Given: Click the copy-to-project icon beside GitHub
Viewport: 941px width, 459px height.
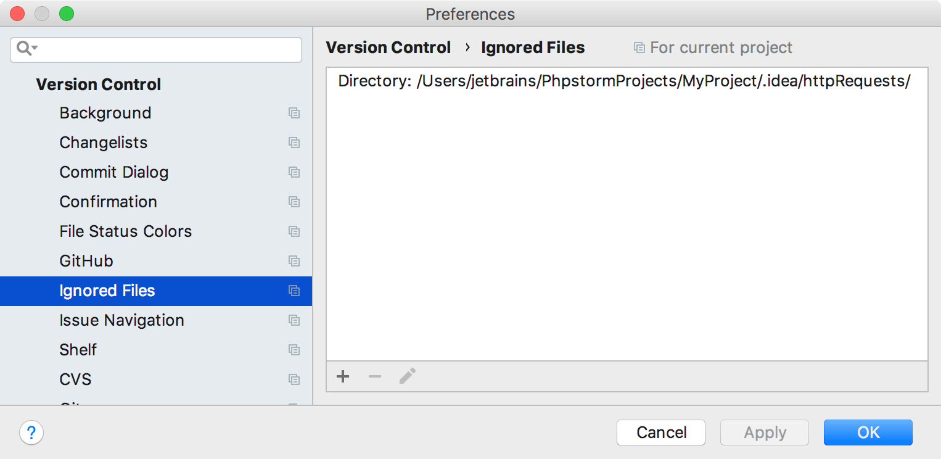Looking at the screenshot, I should pos(294,261).
